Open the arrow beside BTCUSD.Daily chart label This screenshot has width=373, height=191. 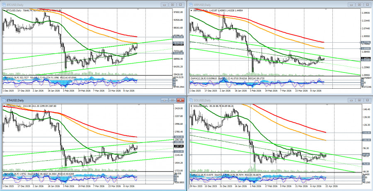(4, 10)
